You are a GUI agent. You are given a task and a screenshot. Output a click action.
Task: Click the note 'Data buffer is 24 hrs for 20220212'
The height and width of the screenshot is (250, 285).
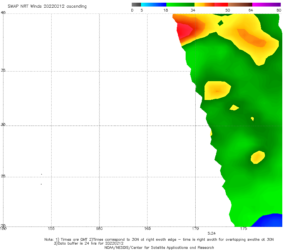point(89,243)
